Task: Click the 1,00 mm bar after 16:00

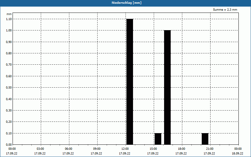Action: pyautogui.click(x=167, y=88)
